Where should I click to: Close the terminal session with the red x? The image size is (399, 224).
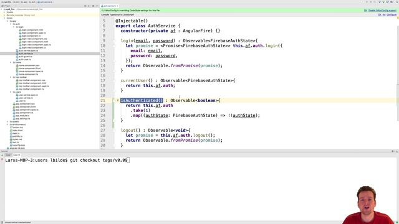[2, 159]
